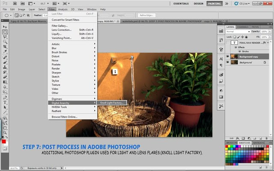The width and height of the screenshot is (274, 171).
Task: Select the Dodge tool
Action: [x=5, y=91]
